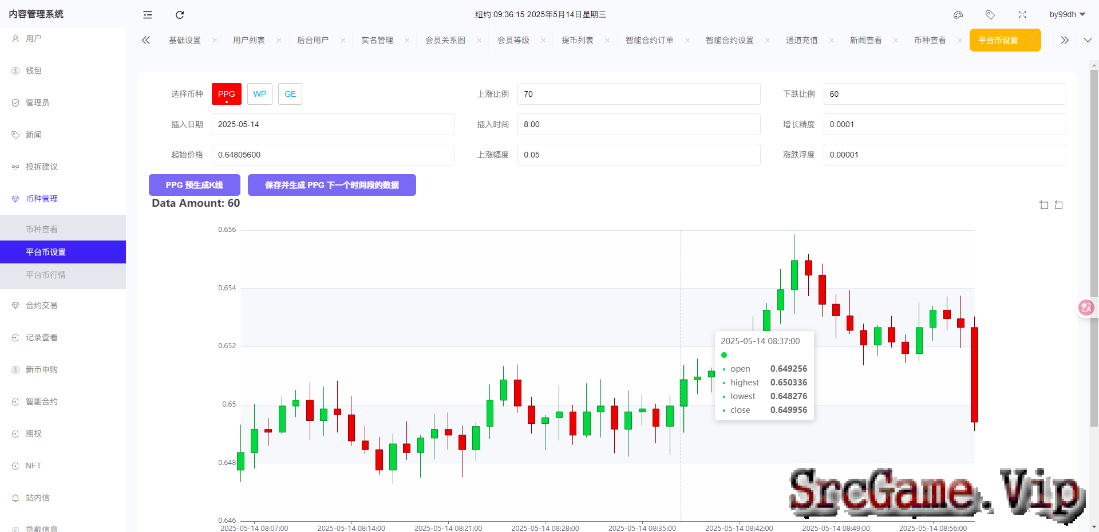Screen dimensions: 1099x532
Task: Click the 内容管理系统 title
Action: point(36,14)
